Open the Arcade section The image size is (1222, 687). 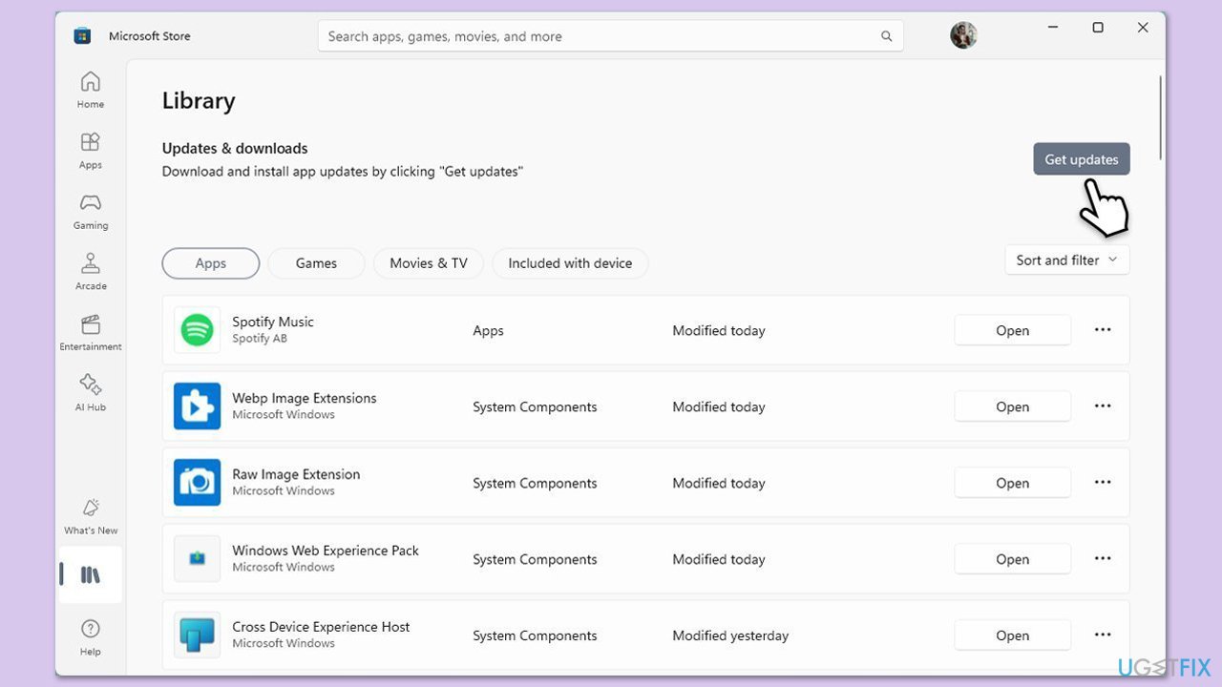point(91,271)
